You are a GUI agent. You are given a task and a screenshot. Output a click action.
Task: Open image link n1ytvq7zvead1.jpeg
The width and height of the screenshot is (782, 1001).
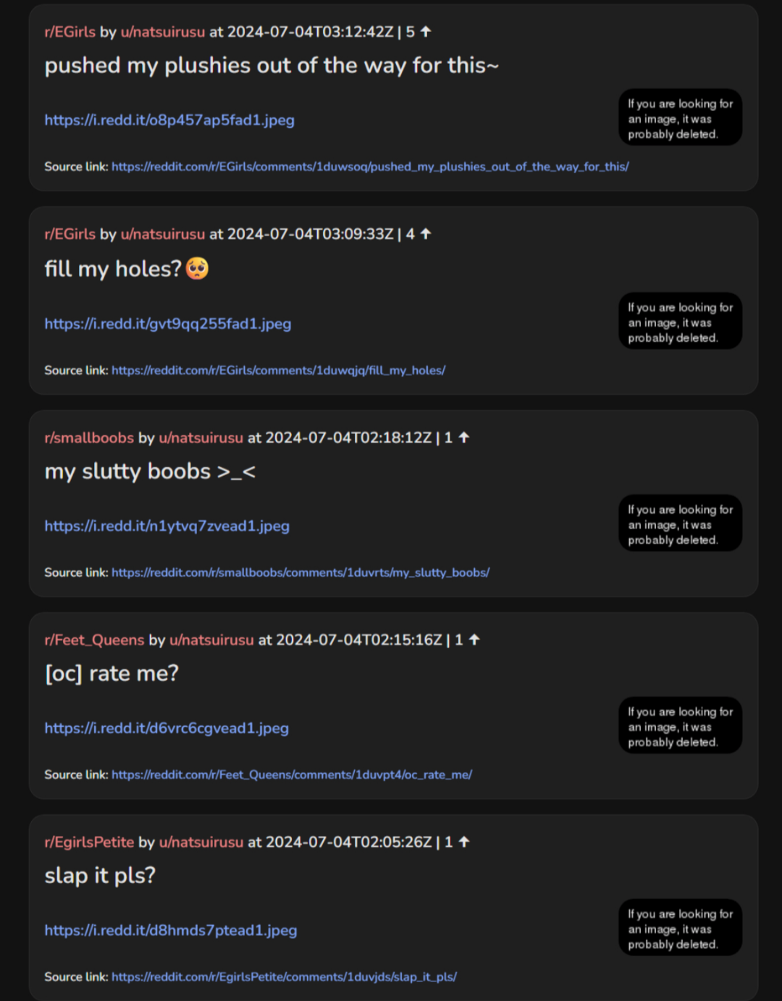pyautogui.click(x=167, y=526)
